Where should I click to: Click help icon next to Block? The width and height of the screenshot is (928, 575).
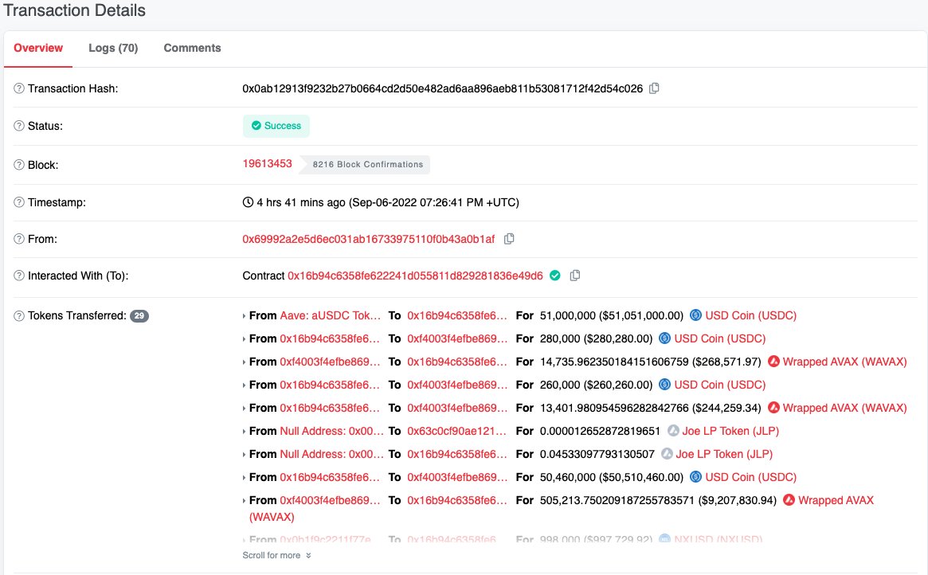coord(19,165)
